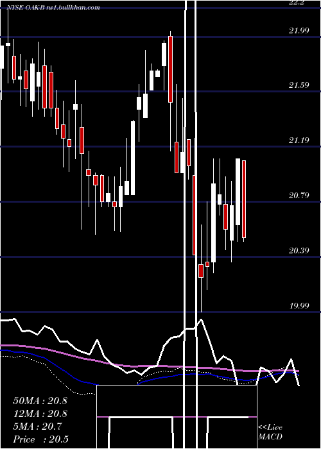Click the Price : 20.5 readout
Viewport: 321px width, 449px height.
pyautogui.click(x=40, y=439)
